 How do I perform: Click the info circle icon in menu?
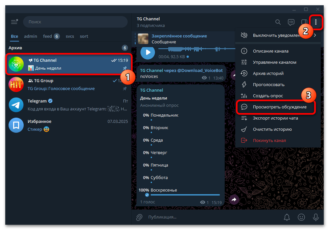(x=244, y=51)
